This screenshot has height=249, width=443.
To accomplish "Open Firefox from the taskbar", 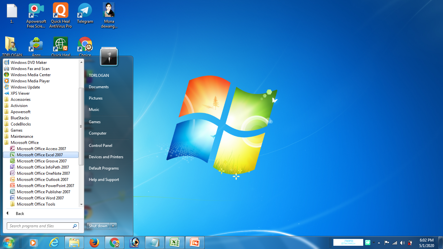I will pos(94,243).
